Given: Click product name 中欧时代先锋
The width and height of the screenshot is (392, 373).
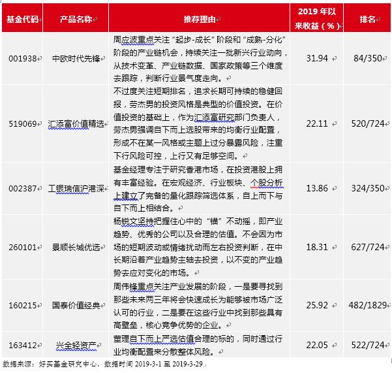Looking at the screenshot, I should click(76, 59).
